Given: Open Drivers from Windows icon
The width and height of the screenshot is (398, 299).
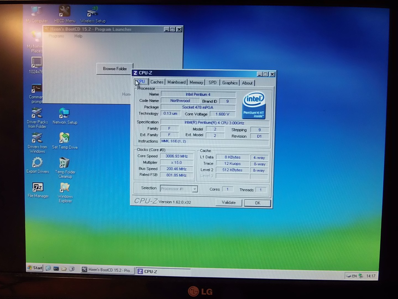Looking at the screenshot, I should (x=37, y=143).
